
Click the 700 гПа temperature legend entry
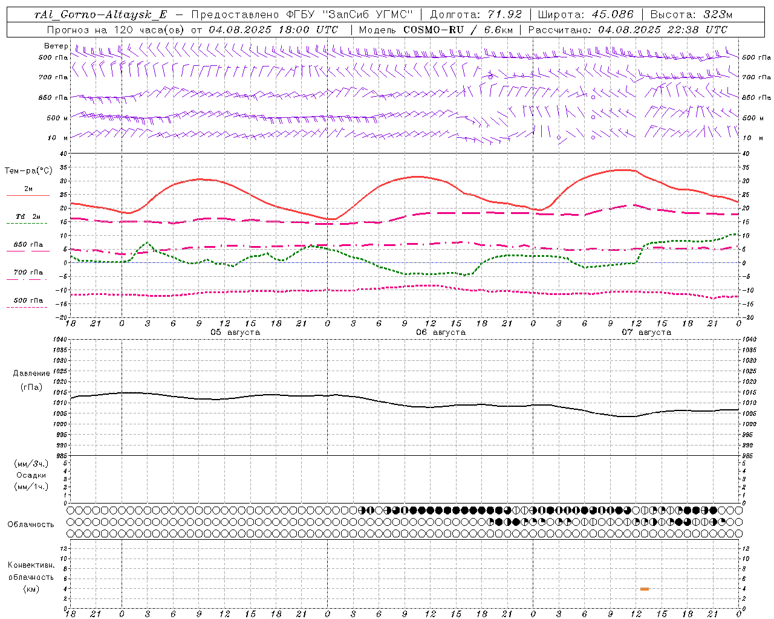[x=28, y=275]
